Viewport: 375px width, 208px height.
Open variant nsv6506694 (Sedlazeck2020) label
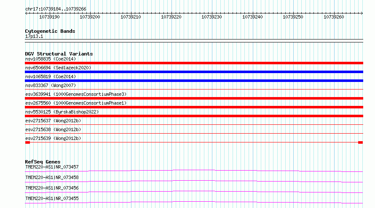pyautogui.click(x=58, y=68)
